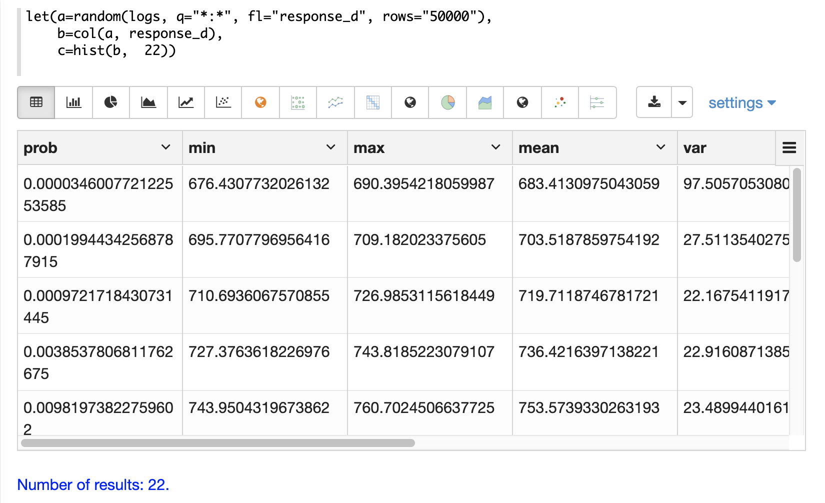825x503 pixels.
Task: Switch to the table view icon
Action: (36, 102)
